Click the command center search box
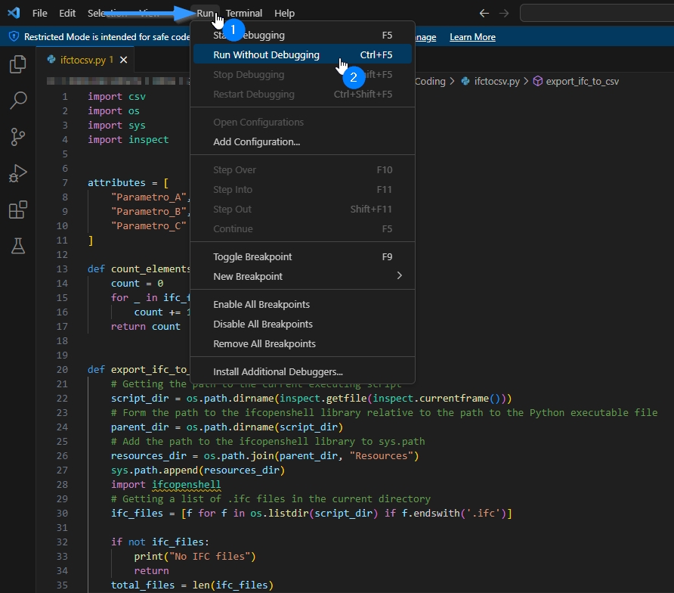Viewport: 674px width, 593px height. (597, 13)
